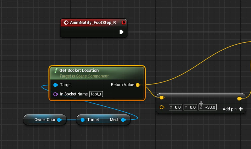The height and width of the screenshot is (149, 251).
Task: Click the red delegate pin on AnimNotify_FootStep_R
Action: (x=124, y=23)
